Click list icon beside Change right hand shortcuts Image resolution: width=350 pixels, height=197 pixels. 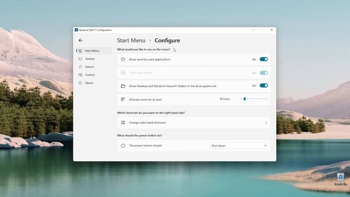pos(123,123)
